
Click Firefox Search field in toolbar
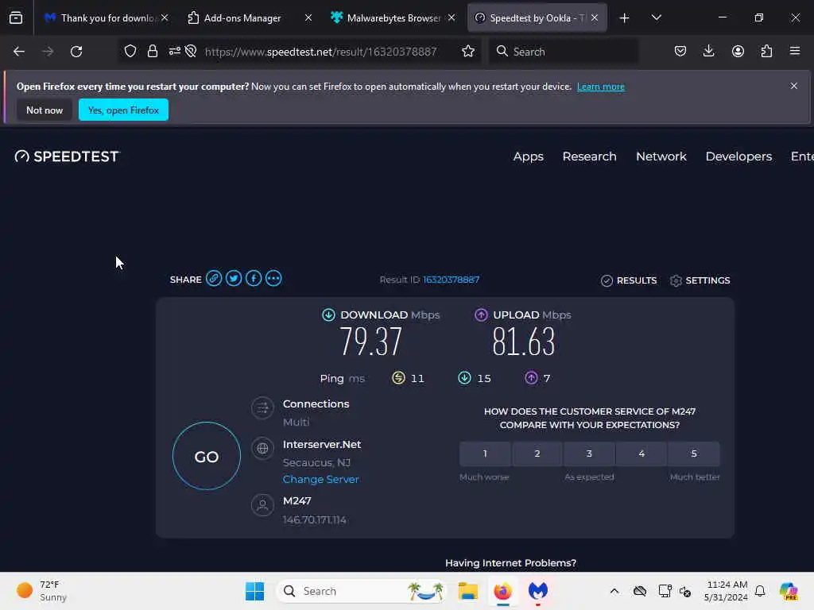click(x=564, y=52)
